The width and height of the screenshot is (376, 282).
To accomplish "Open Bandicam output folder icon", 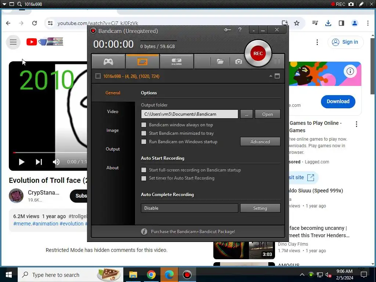I will [x=220, y=62].
